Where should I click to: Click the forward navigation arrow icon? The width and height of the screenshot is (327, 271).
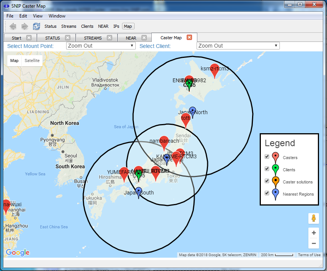25,26
